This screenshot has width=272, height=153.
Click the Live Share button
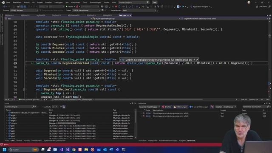261,7
